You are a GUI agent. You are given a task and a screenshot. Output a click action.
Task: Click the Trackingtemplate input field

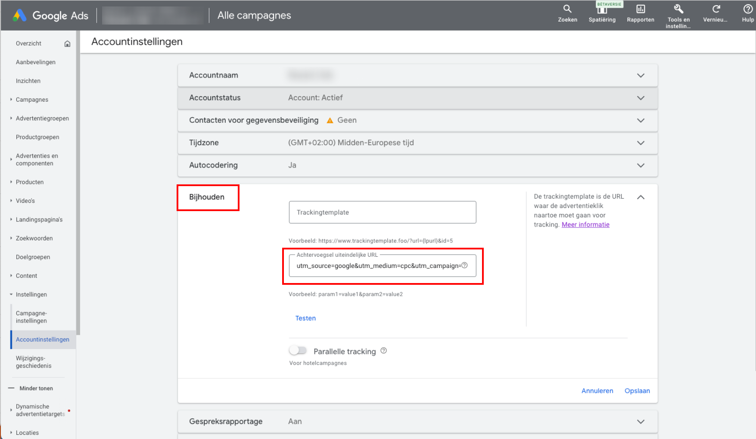pos(383,212)
